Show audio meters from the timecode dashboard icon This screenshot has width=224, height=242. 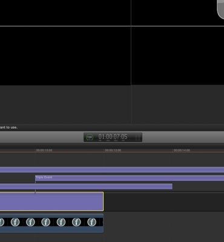(x=138, y=137)
